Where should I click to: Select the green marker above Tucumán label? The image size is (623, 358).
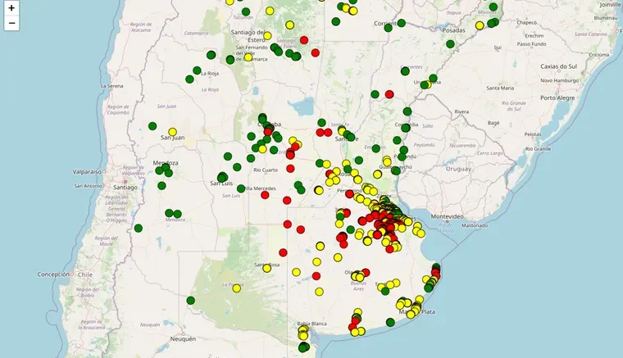point(246,12)
